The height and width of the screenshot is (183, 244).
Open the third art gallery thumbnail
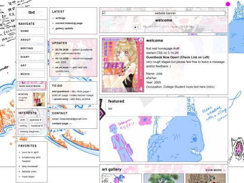pyautogui.click(x=206, y=178)
